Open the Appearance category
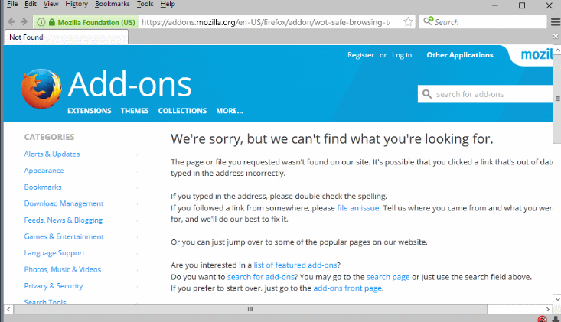The width and height of the screenshot is (561, 322). 44,171
